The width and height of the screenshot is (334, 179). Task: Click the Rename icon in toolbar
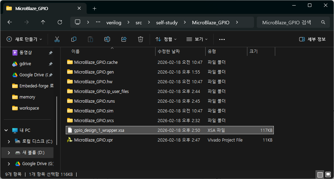(x=107, y=39)
